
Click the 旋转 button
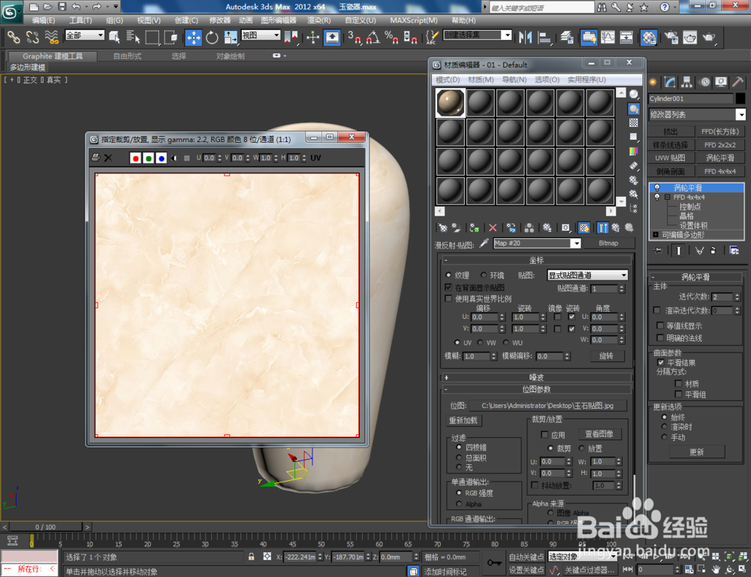pos(606,355)
